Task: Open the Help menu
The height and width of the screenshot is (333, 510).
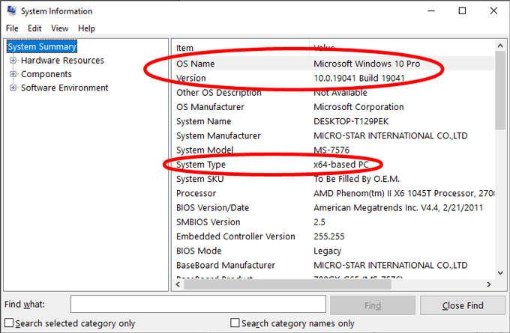Action: click(x=86, y=28)
